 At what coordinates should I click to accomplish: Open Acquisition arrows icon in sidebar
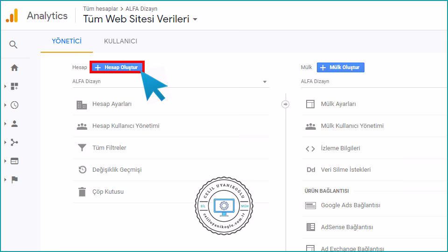[x=14, y=142]
